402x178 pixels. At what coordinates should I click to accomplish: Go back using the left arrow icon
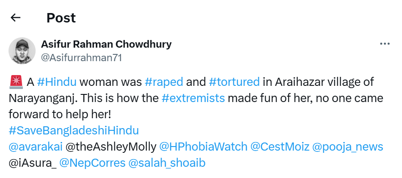pos(15,18)
